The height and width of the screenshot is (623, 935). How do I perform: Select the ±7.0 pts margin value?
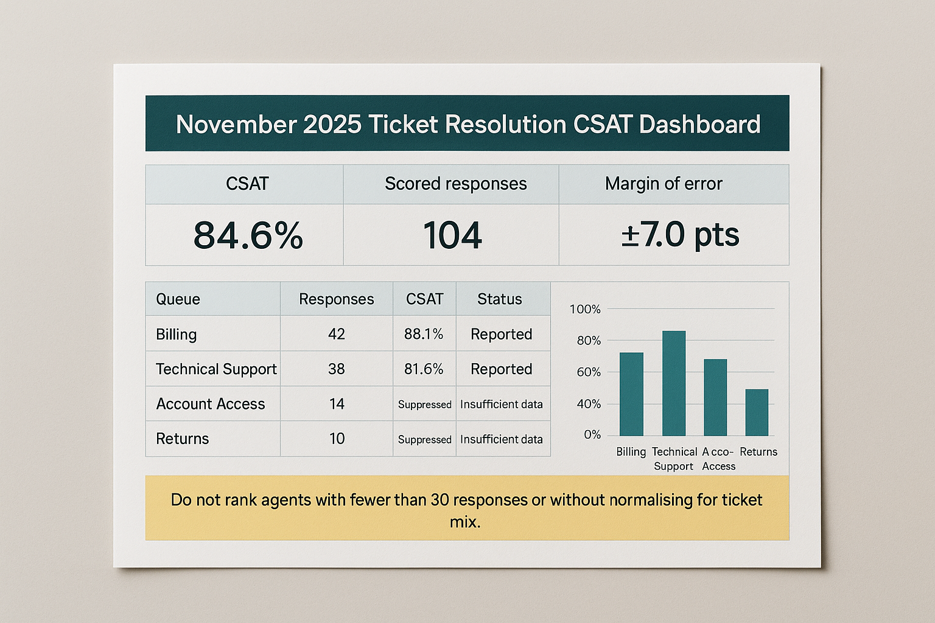pyautogui.click(x=680, y=235)
